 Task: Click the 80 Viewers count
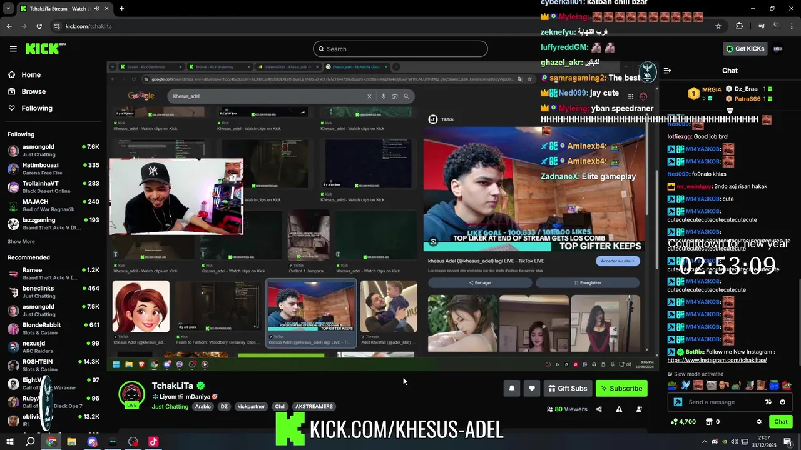[567, 409]
